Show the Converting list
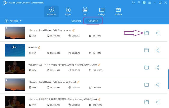The image size is (169, 108). point(76,21)
